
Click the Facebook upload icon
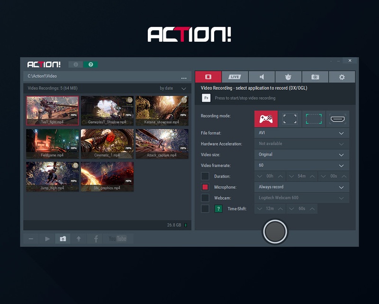pyautogui.click(x=96, y=239)
